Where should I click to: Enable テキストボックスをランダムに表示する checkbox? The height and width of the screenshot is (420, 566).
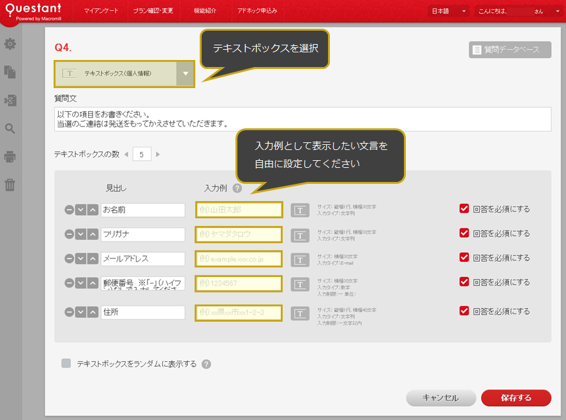[66, 364]
